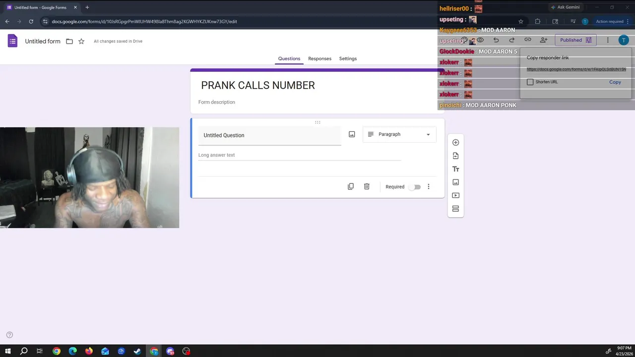This screenshot has height=357, width=635.
Task: Check the Shorten URL checkbox
Action: [x=530, y=82]
